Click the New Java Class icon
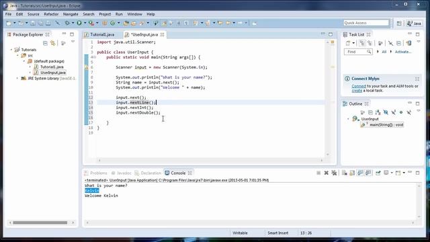This screenshot has width=430, height=242. click(x=113, y=24)
